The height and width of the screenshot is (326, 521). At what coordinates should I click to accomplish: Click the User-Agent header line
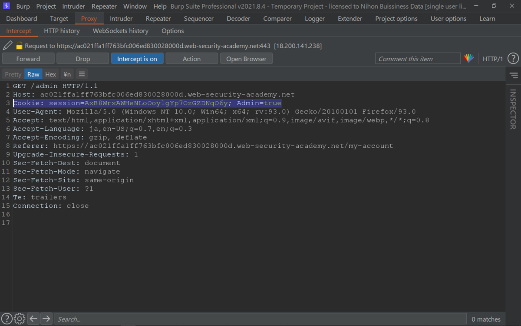tap(214, 112)
